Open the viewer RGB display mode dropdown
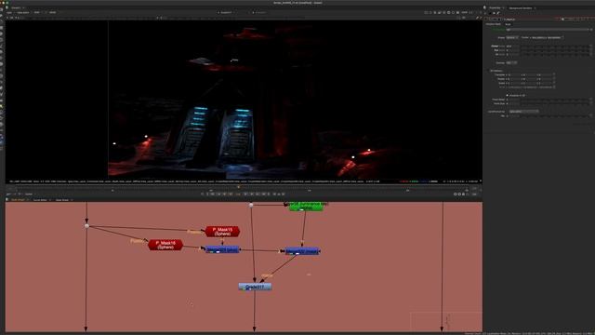 (37, 12)
